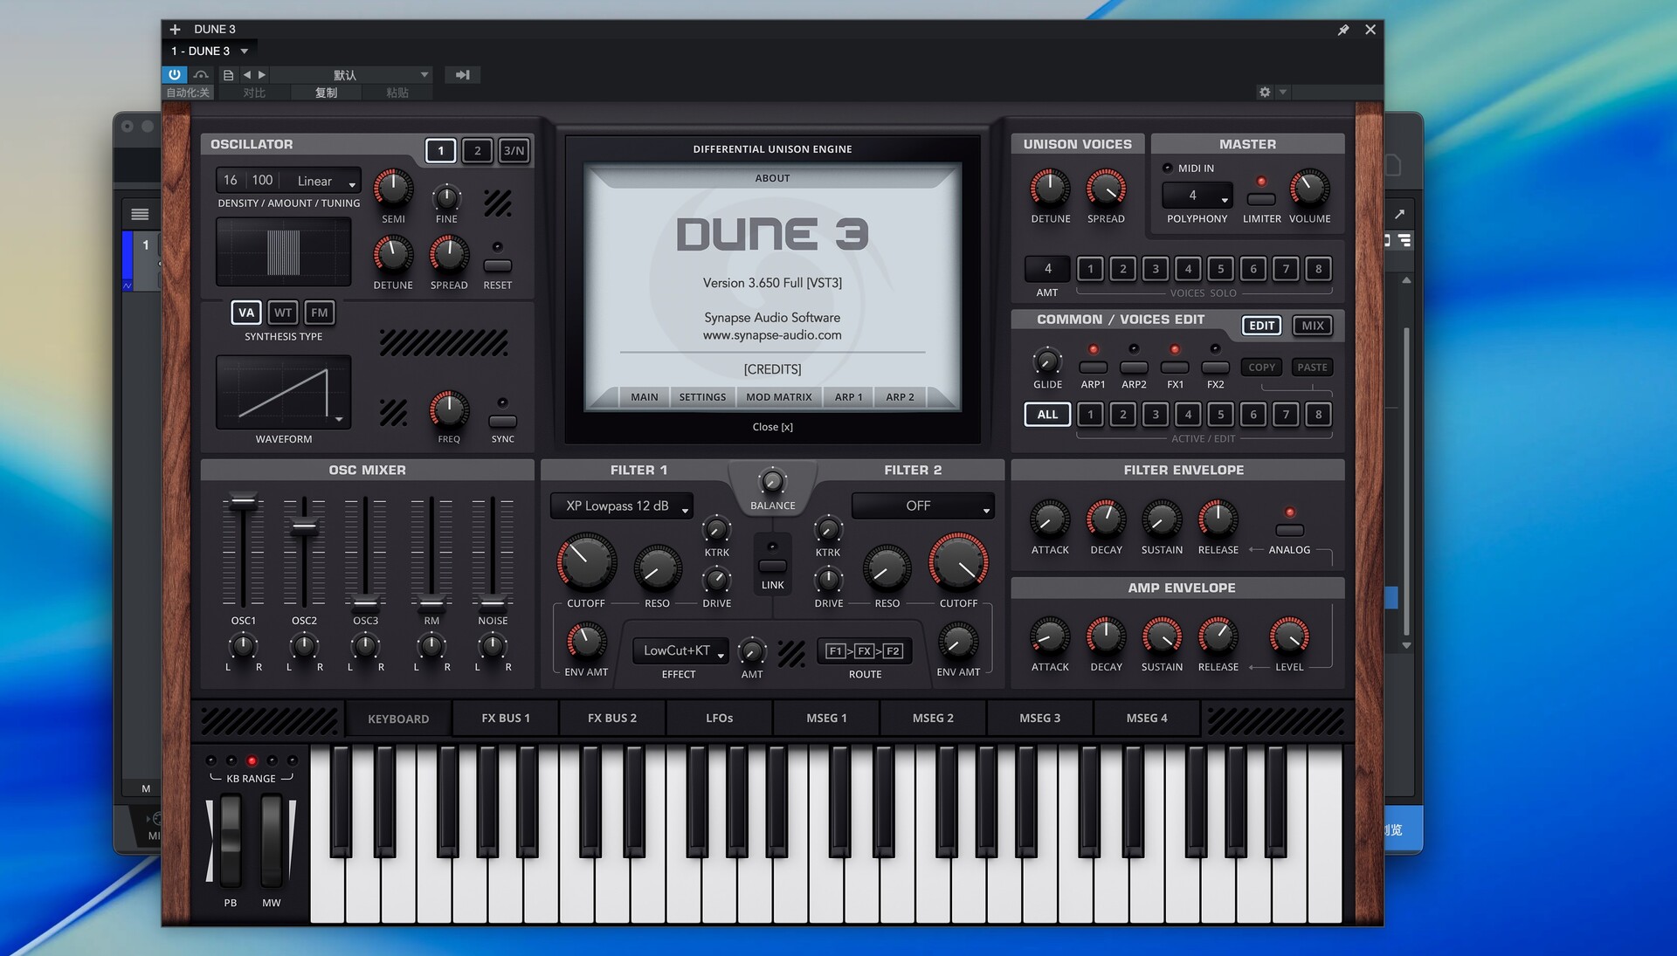Viewport: 1677px width, 956px height.
Task: Open the LFOs tab
Action: pyautogui.click(x=719, y=719)
